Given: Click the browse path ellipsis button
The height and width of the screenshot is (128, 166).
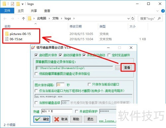Looking at the screenshot, I should (x=118, y=68).
